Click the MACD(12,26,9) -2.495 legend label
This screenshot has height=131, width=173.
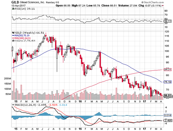tap(31, 105)
